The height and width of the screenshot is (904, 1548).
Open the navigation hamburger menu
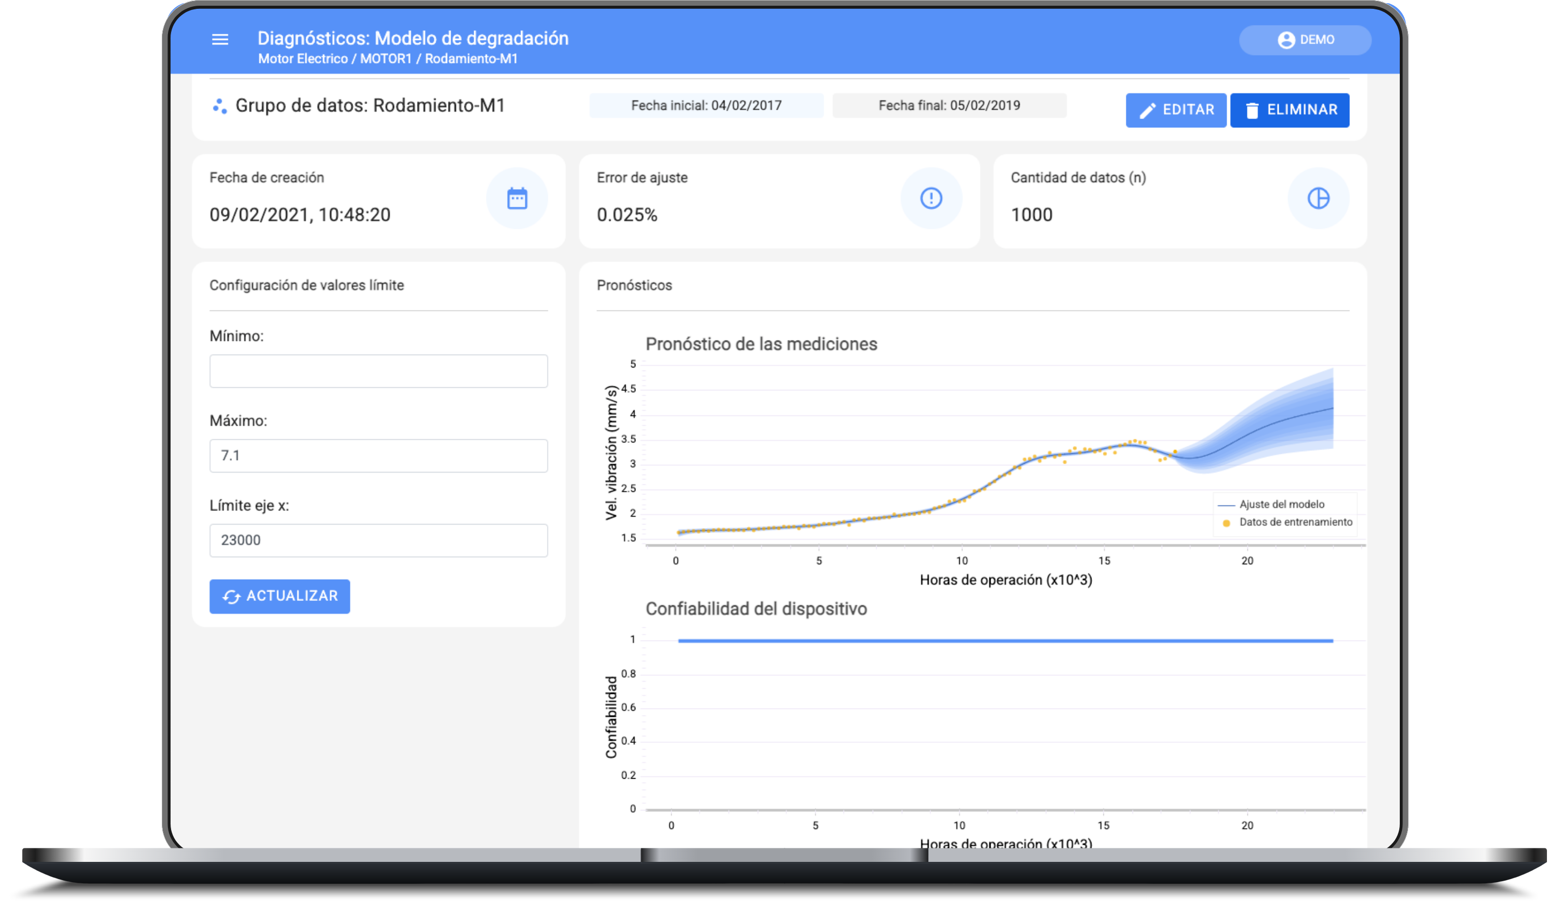(x=220, y=40)
